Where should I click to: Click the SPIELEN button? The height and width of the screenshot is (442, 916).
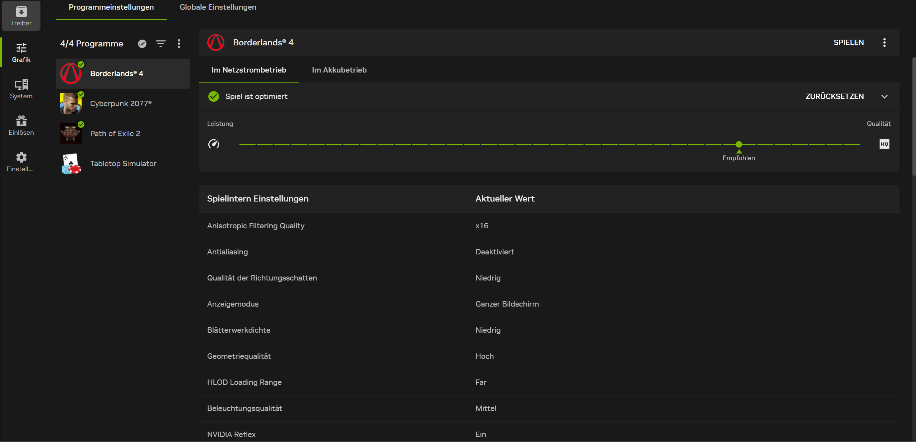(848, 43)
